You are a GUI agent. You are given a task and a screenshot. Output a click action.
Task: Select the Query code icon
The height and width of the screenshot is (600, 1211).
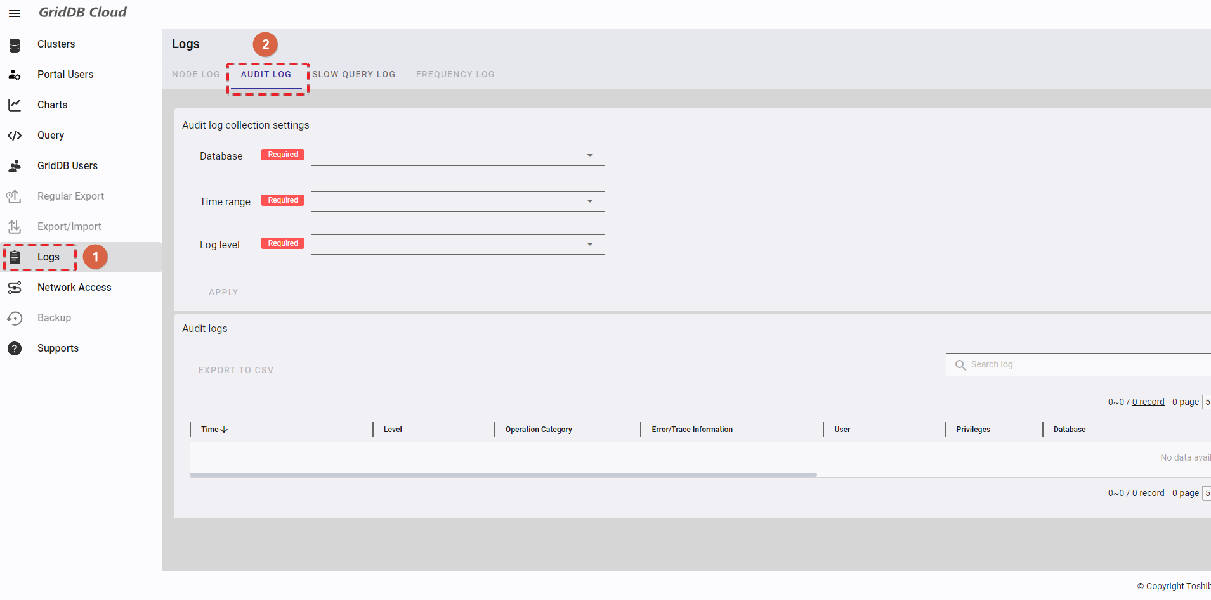[x=15, y=136]
